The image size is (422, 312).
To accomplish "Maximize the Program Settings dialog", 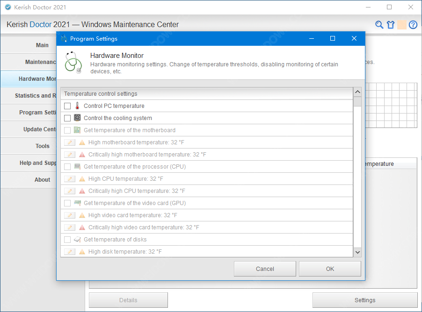I will point(333,38).
